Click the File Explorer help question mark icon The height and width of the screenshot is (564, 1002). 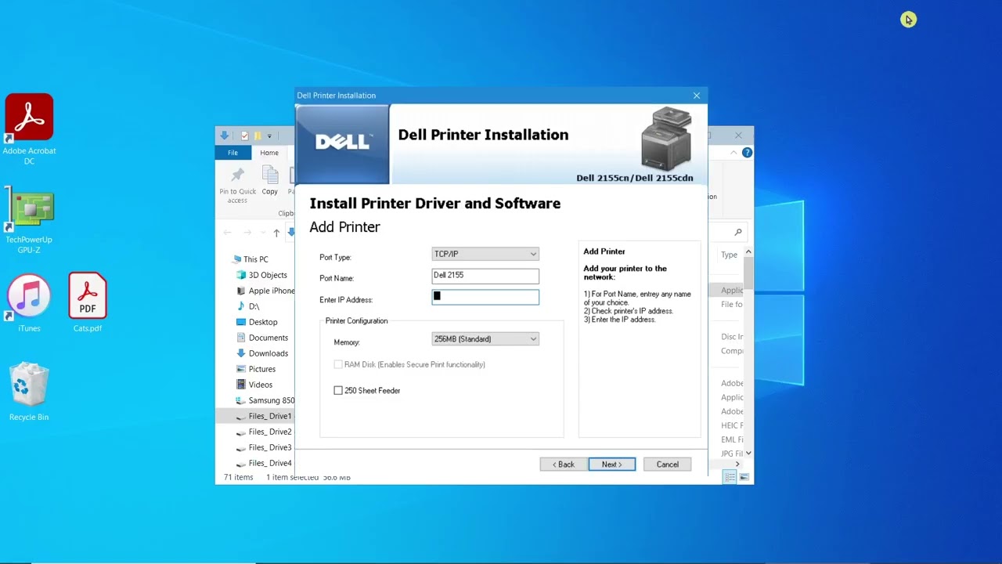tap(747, 153)
